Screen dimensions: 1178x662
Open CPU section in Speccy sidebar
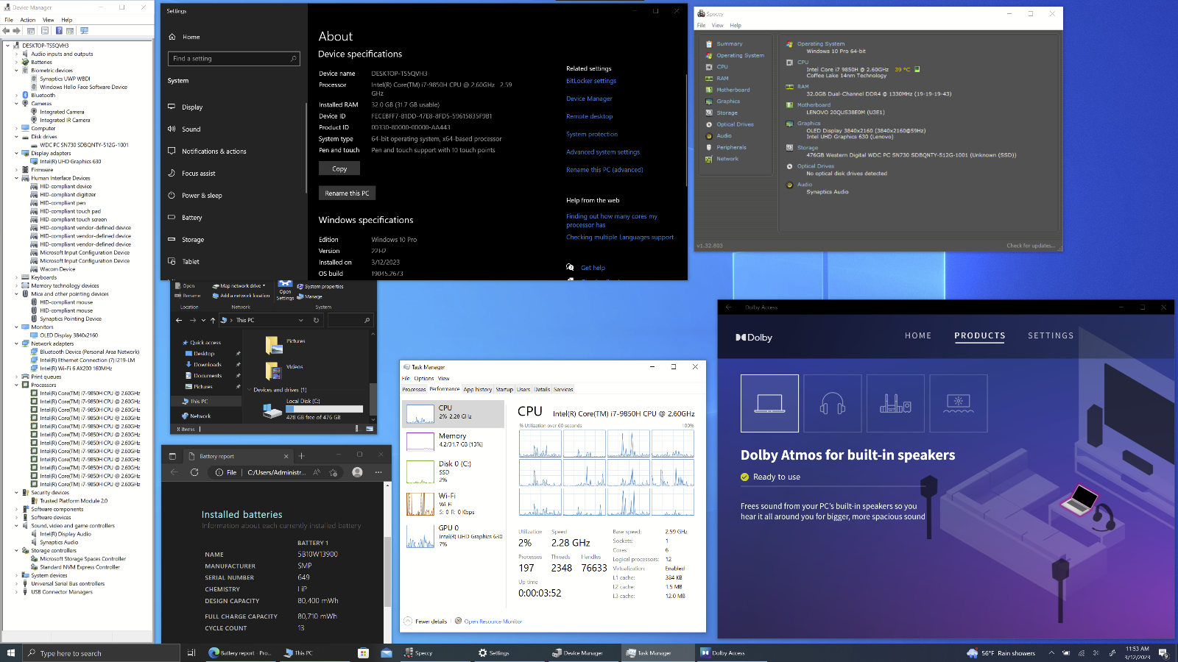tap(722, 67)
